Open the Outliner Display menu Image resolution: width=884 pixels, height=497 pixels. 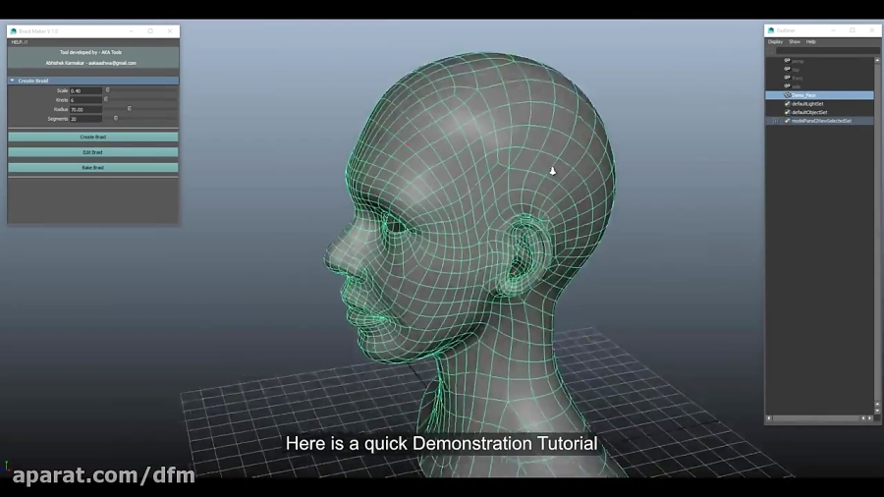click(x=775, y=41)
